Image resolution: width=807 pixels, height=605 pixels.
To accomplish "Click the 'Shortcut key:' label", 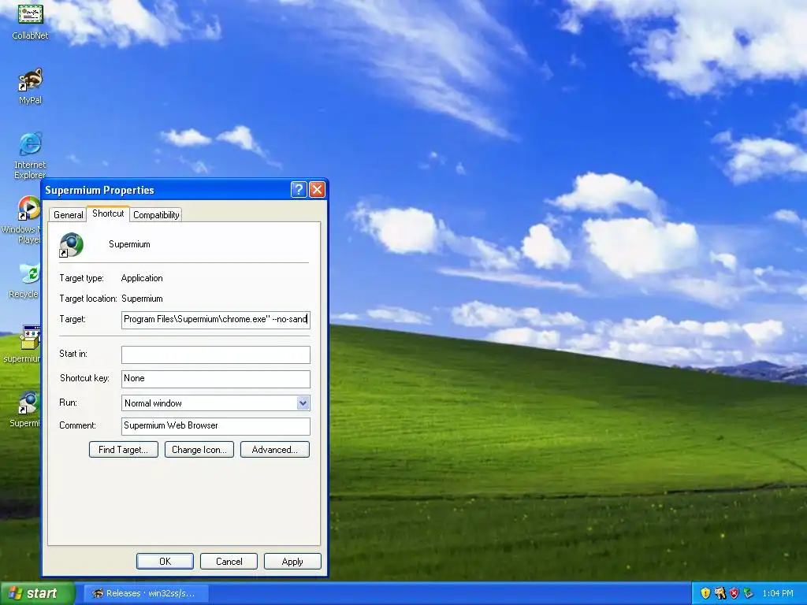I will (84, 378).
